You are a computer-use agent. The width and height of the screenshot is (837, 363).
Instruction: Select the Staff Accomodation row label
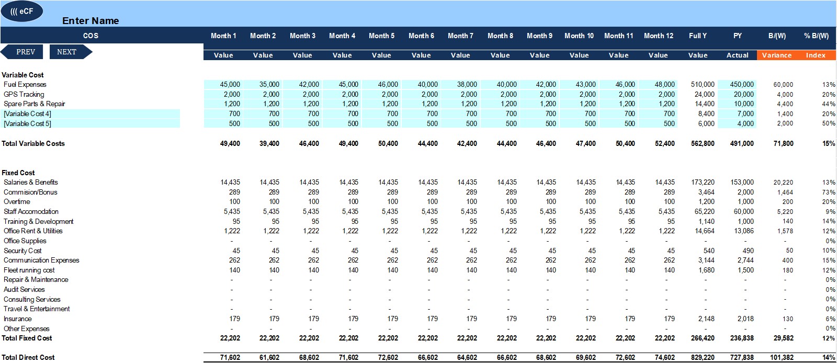pos(31,211)
